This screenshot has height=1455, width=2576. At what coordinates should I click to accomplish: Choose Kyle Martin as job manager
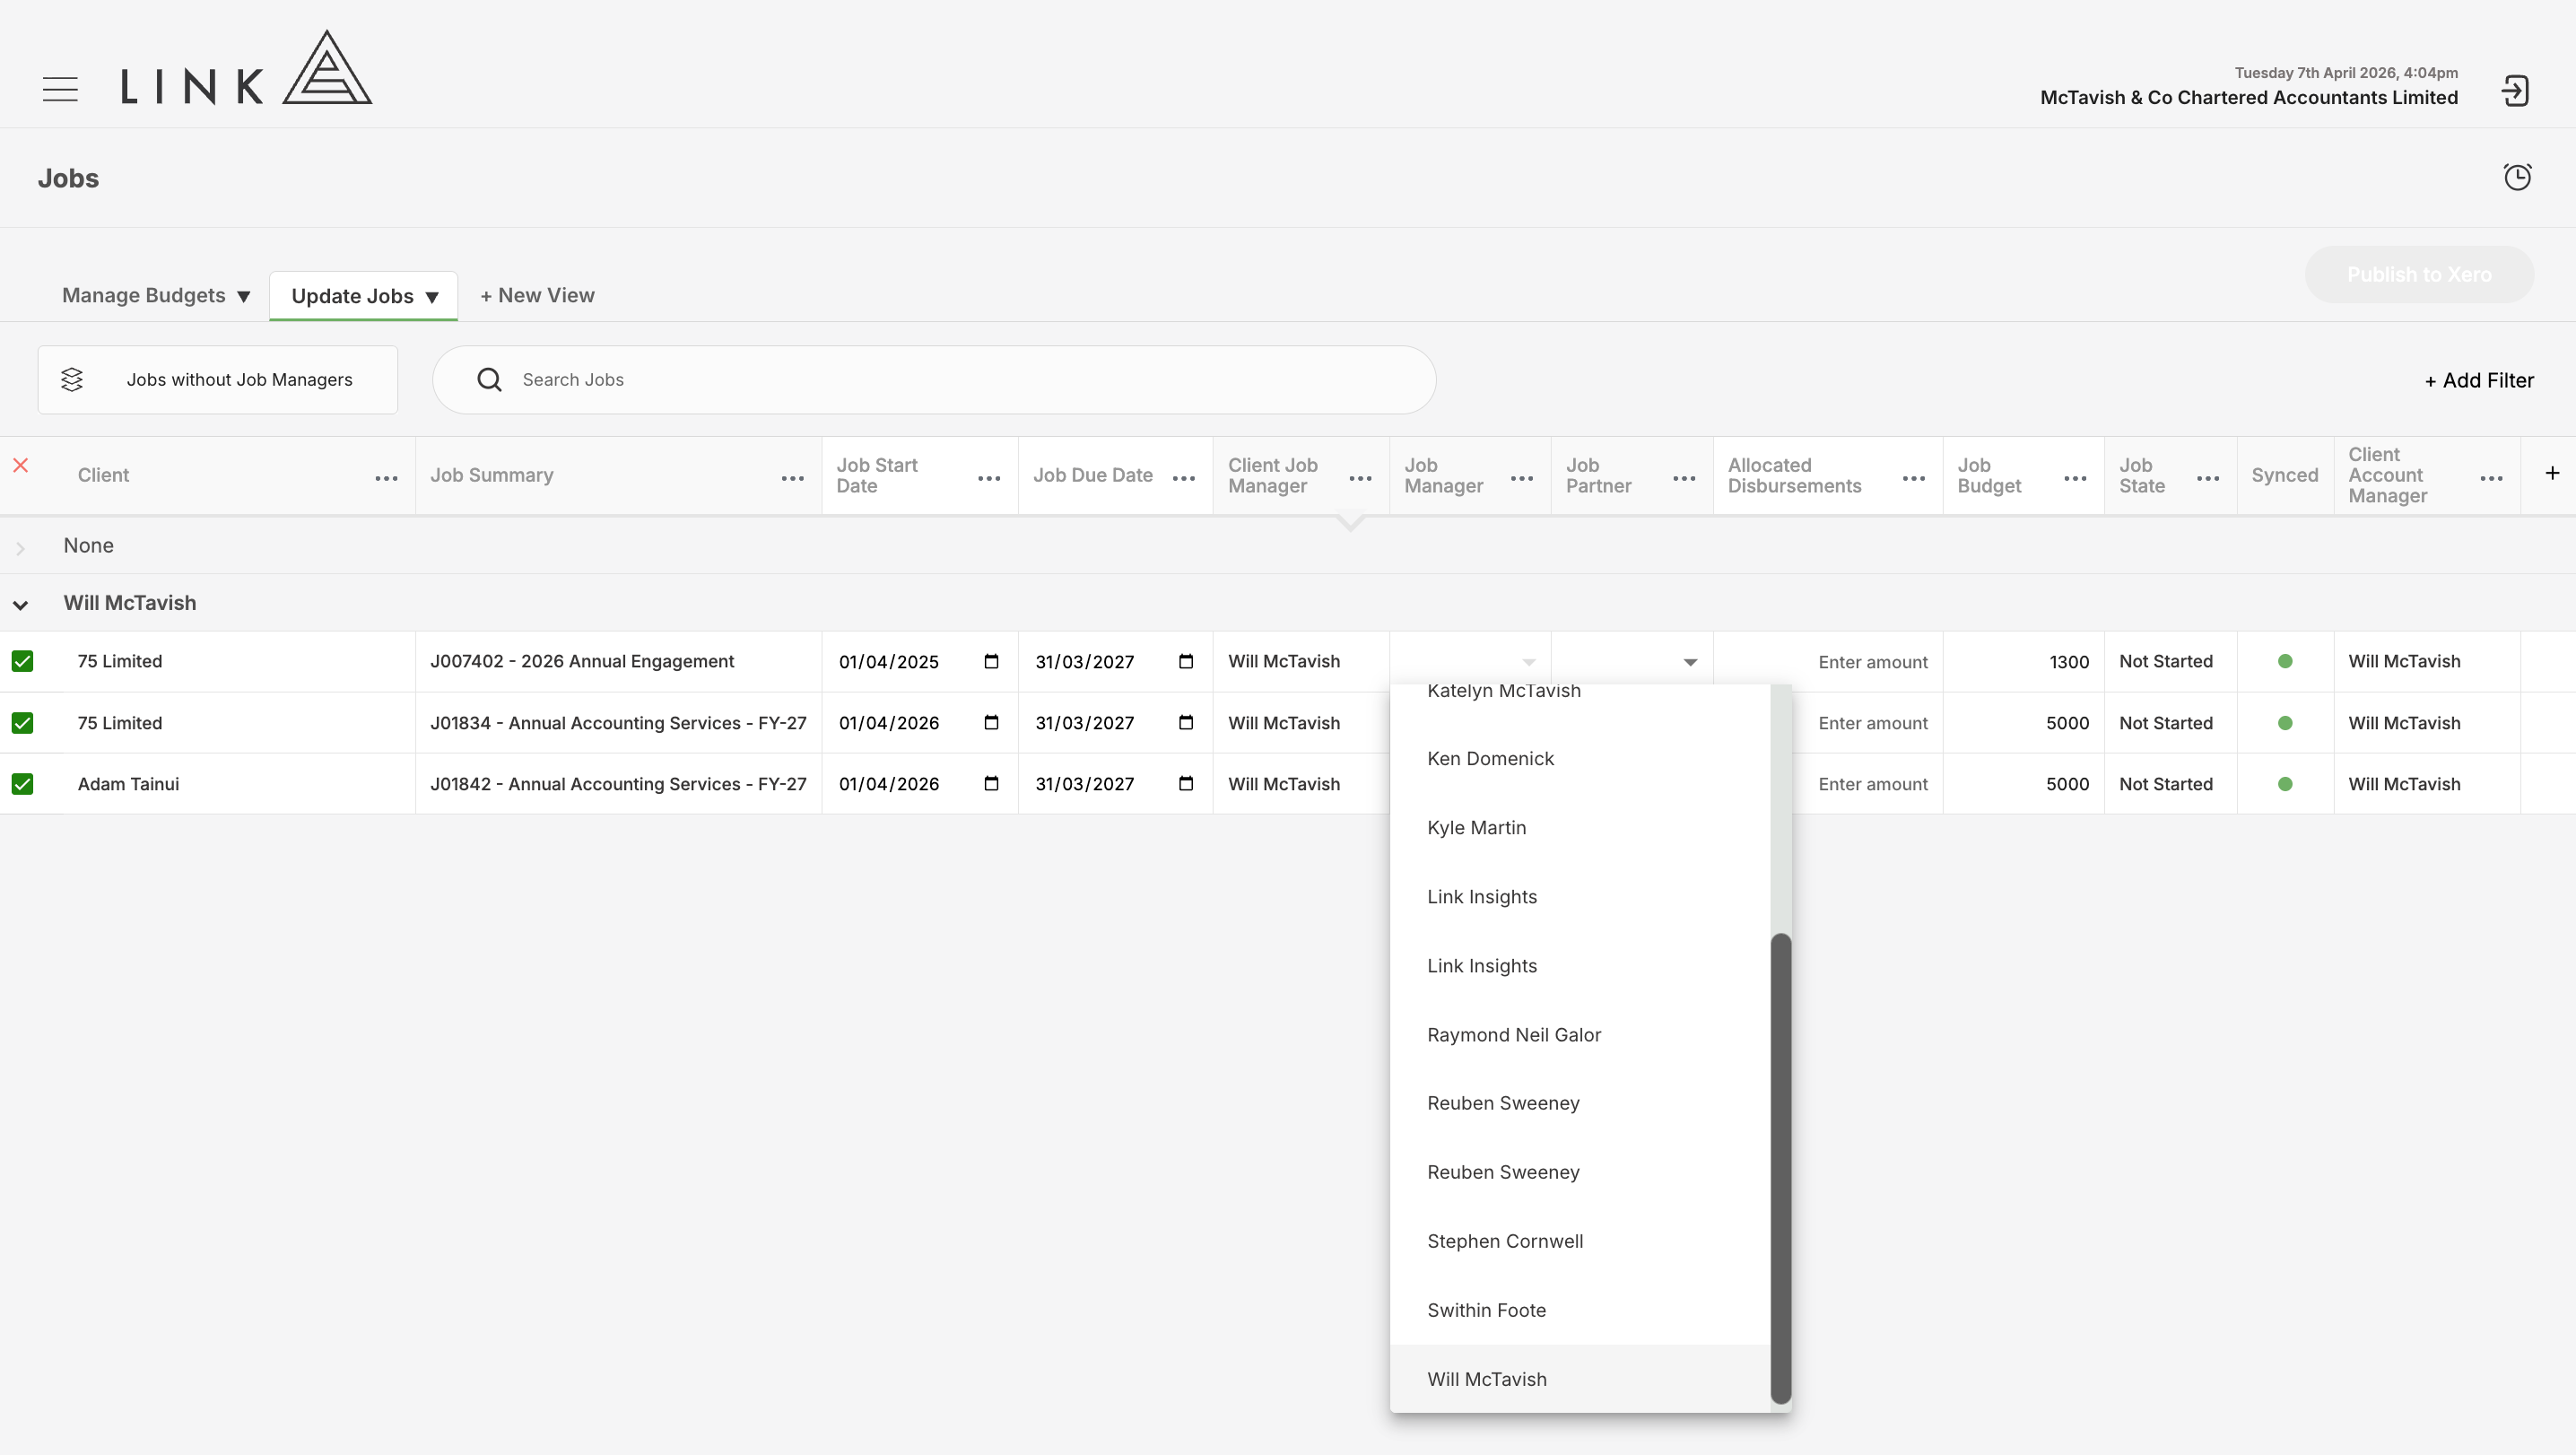point(1580,828)
